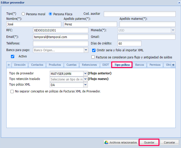The width and height of the screenshot is (181, 148).
Task: Toggle the Activo checkbox
Action: 12,56
